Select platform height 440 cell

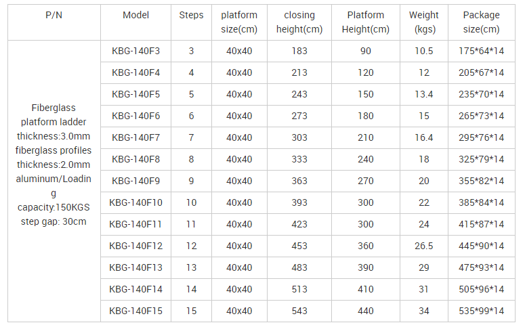click(366, 311)
